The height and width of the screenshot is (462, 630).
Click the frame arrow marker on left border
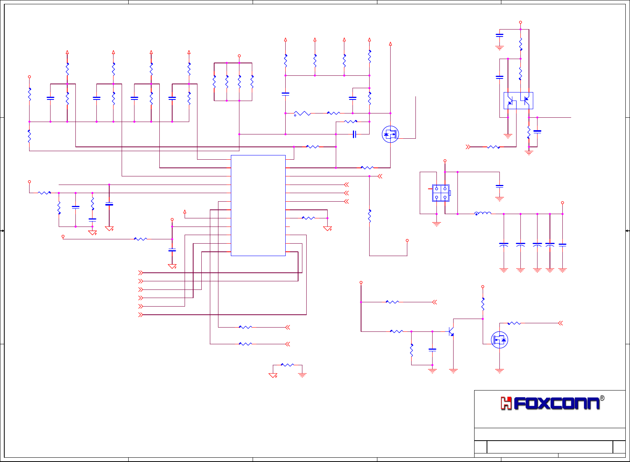2,231
